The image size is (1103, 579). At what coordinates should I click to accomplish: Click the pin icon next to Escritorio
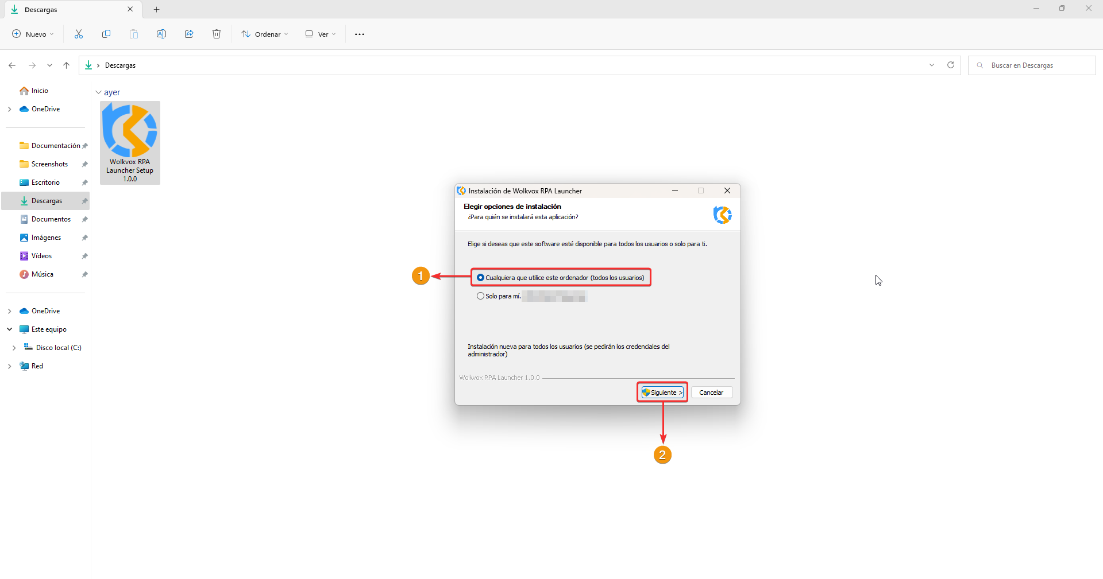coord(85,182)
